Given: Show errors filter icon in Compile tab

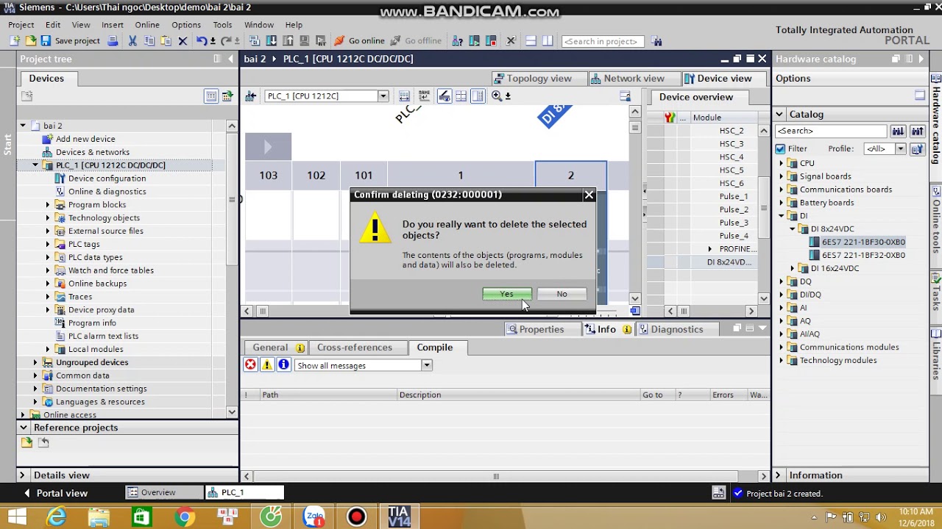Looking at the screenshot, I should (x=251, y=365).
